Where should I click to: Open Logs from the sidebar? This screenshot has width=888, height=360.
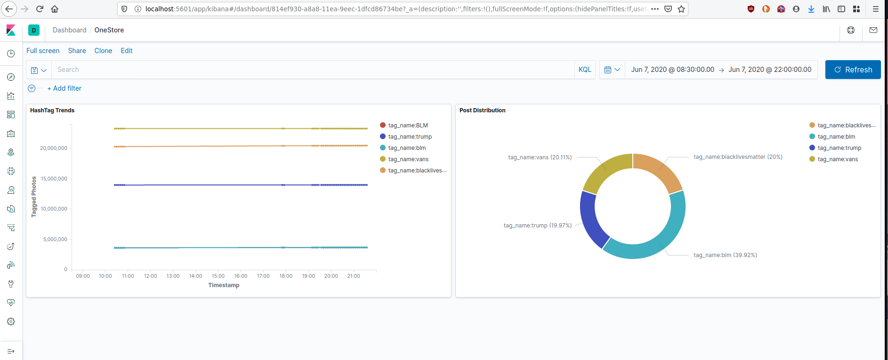point(11,209)
